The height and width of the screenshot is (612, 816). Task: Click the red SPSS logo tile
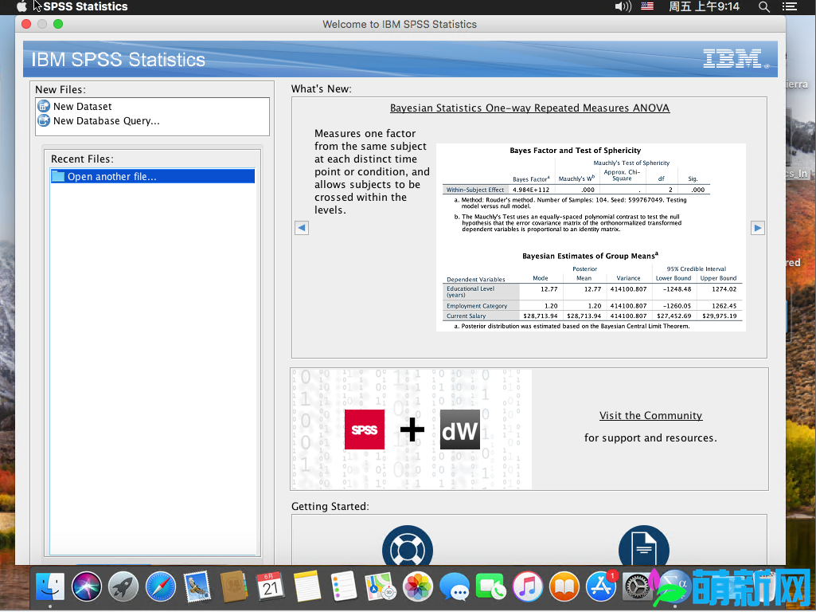(x=365, y=430)
